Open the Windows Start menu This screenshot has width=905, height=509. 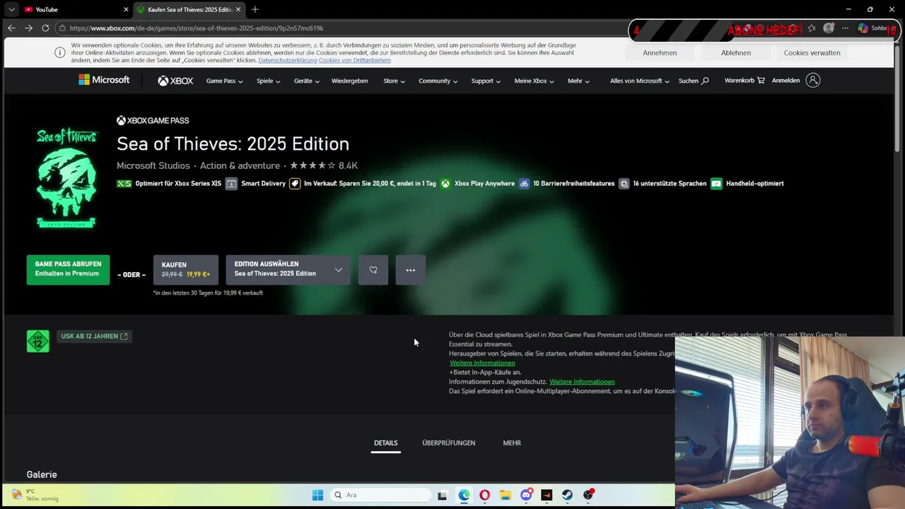[317, 495]
